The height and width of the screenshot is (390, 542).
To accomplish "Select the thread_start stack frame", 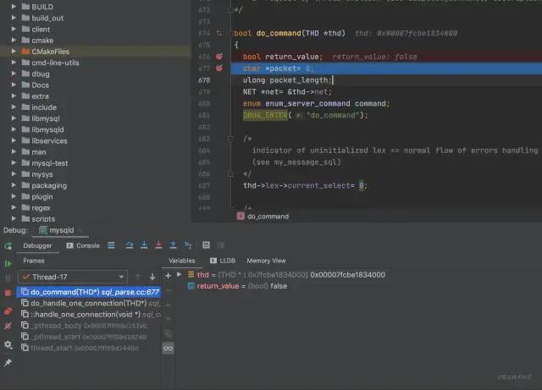I will [x=89, y=348].
